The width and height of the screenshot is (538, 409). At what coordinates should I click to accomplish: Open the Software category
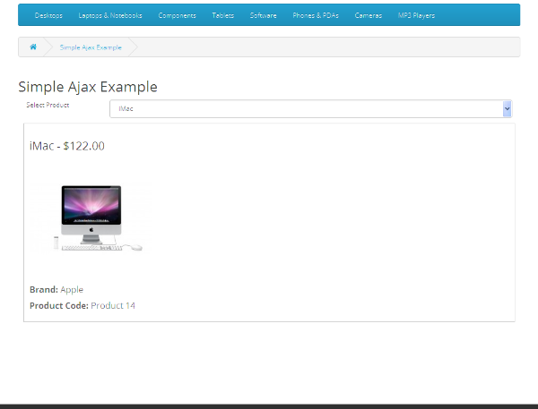[x=263, y=15]
